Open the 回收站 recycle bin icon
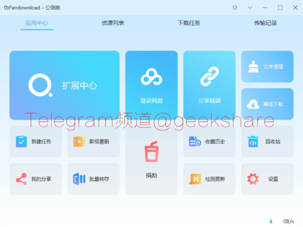 coord(267,141)
